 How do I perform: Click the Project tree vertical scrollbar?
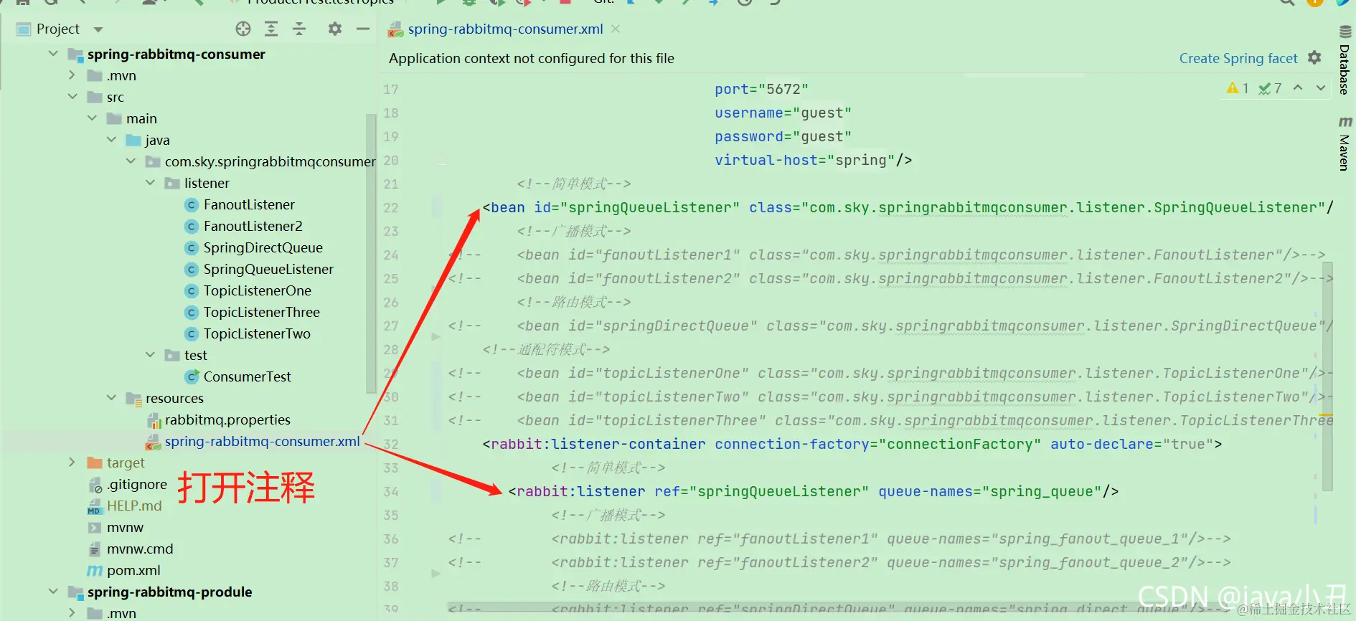tap(371, 253)
